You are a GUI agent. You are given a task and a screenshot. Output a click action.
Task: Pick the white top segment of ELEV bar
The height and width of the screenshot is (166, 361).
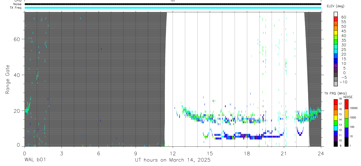point(336,14)
